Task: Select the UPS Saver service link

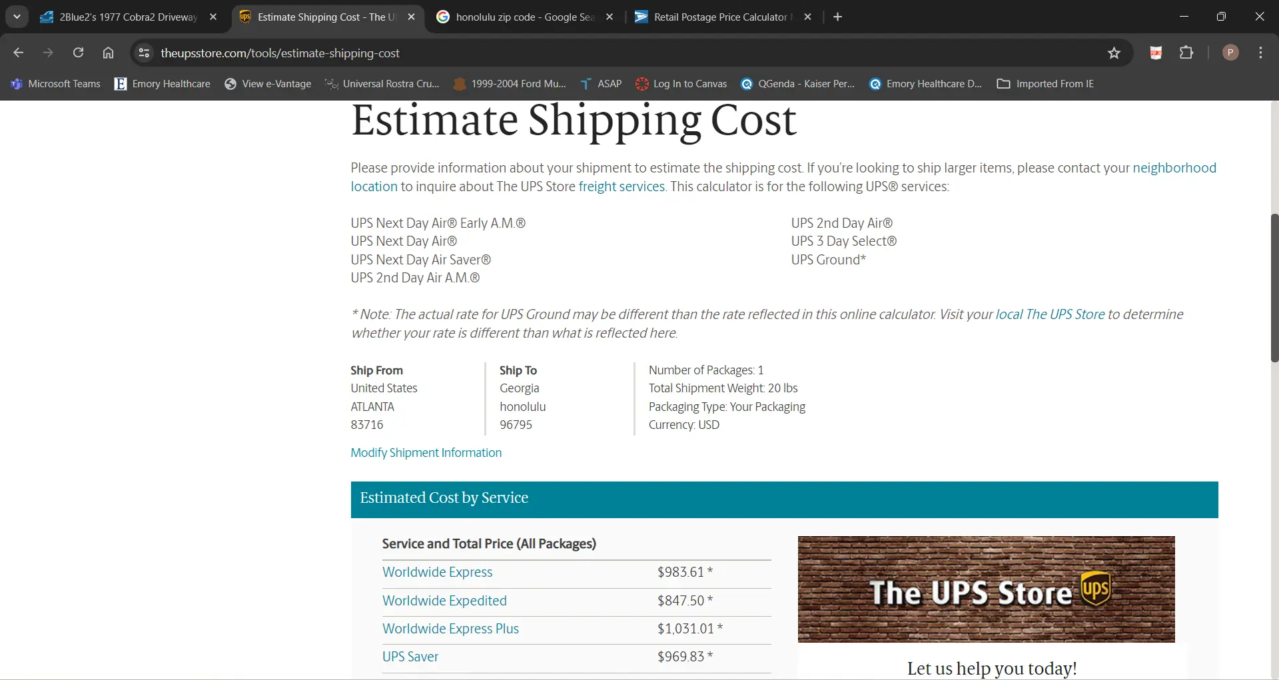Action: [x=410, y=657]
